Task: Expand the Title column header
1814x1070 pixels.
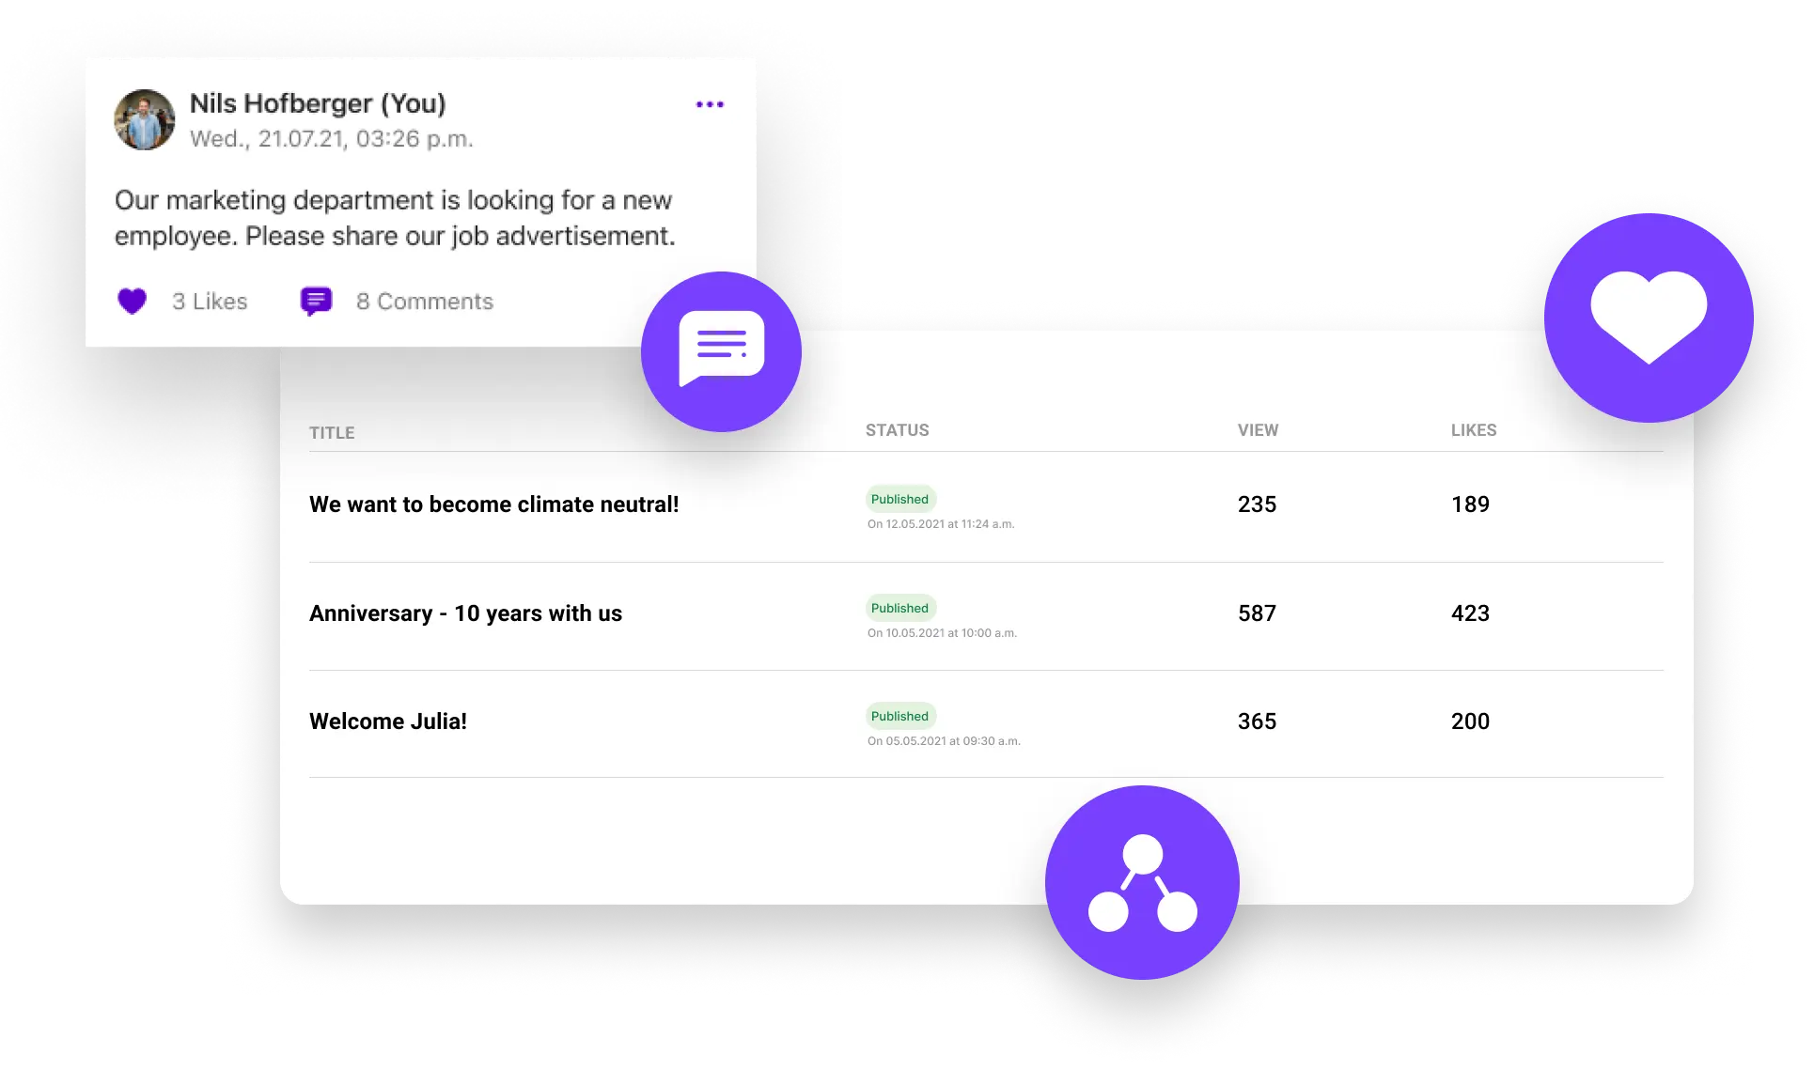Action: coord(333,429)
